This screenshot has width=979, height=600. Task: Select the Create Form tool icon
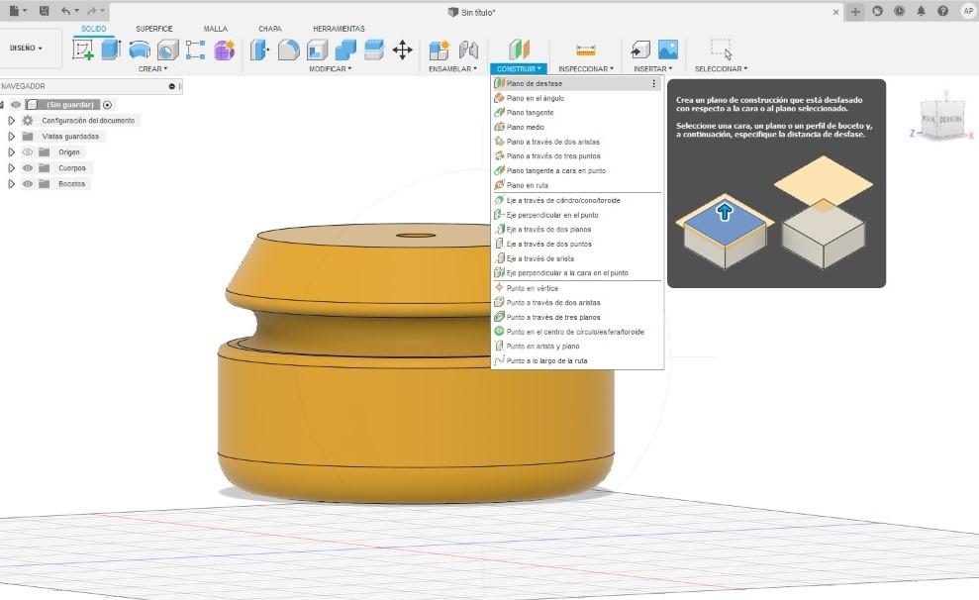(x=224, y=50)
